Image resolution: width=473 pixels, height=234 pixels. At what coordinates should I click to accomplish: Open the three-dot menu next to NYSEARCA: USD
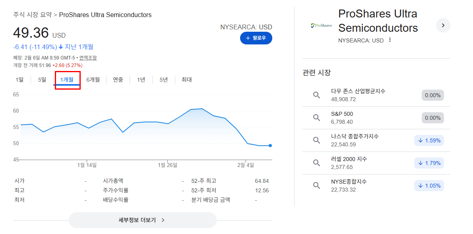[390, 40]
